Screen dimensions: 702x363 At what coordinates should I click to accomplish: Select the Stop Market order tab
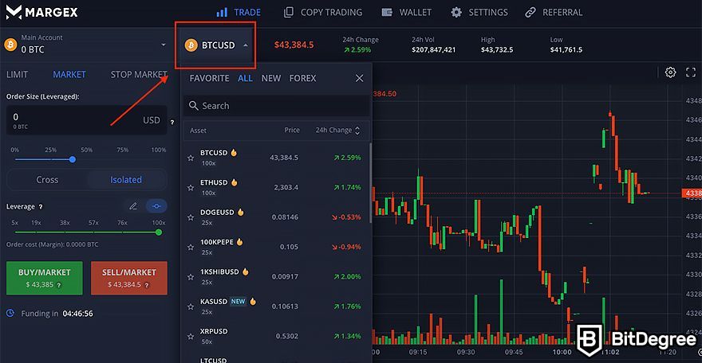point(139,75)
